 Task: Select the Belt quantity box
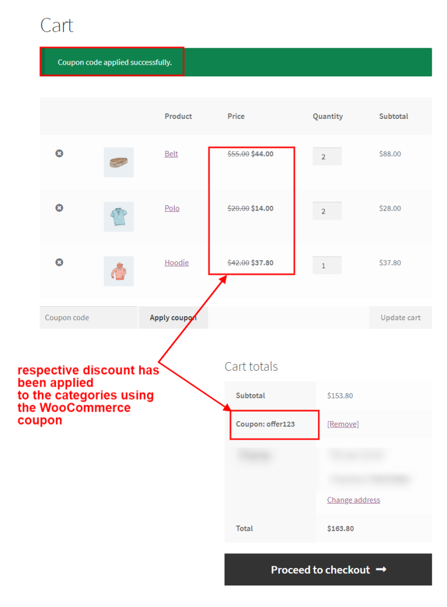[x=327, y=156]
